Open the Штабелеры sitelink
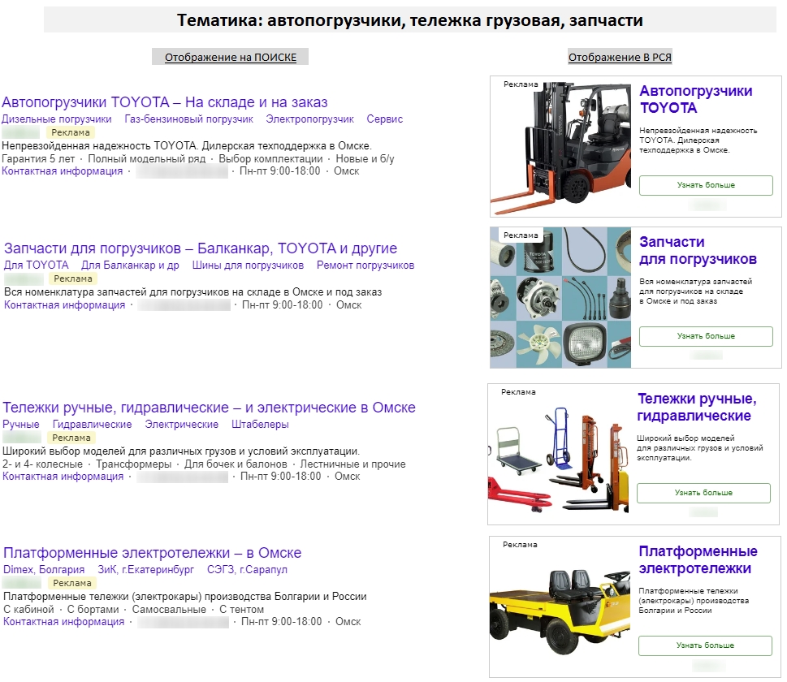Viewport: 787px width, 682px height. coord(260,425)
